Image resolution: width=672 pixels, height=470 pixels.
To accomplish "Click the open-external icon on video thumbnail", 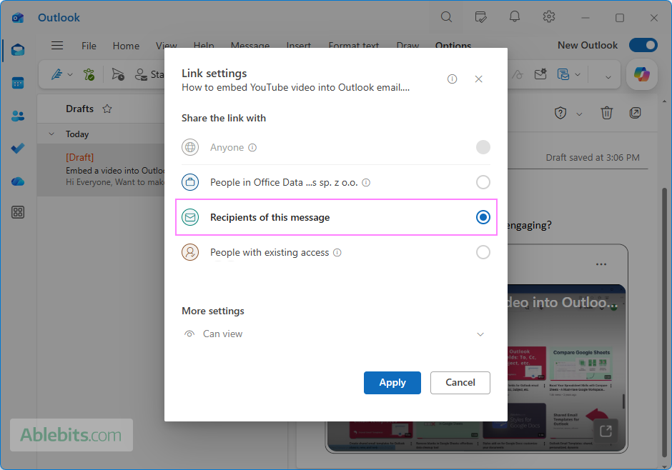I will [x=606, y=431].
